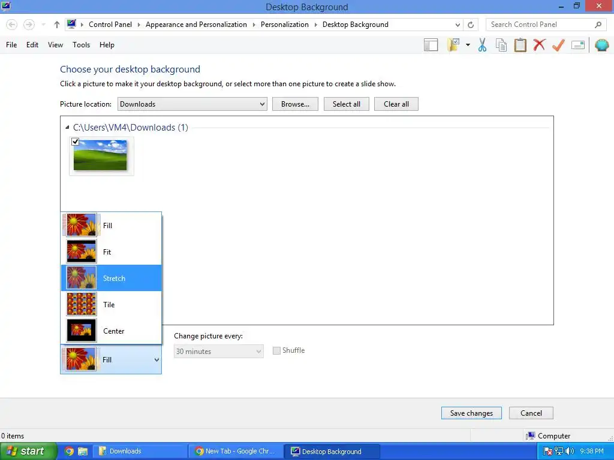Viewport: 614px width, 460px height.
Task: Choose the Tile picture position option
Action: [x=111, y=304]
